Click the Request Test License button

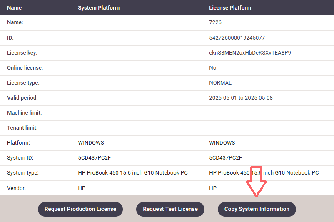tap(170, 209)
